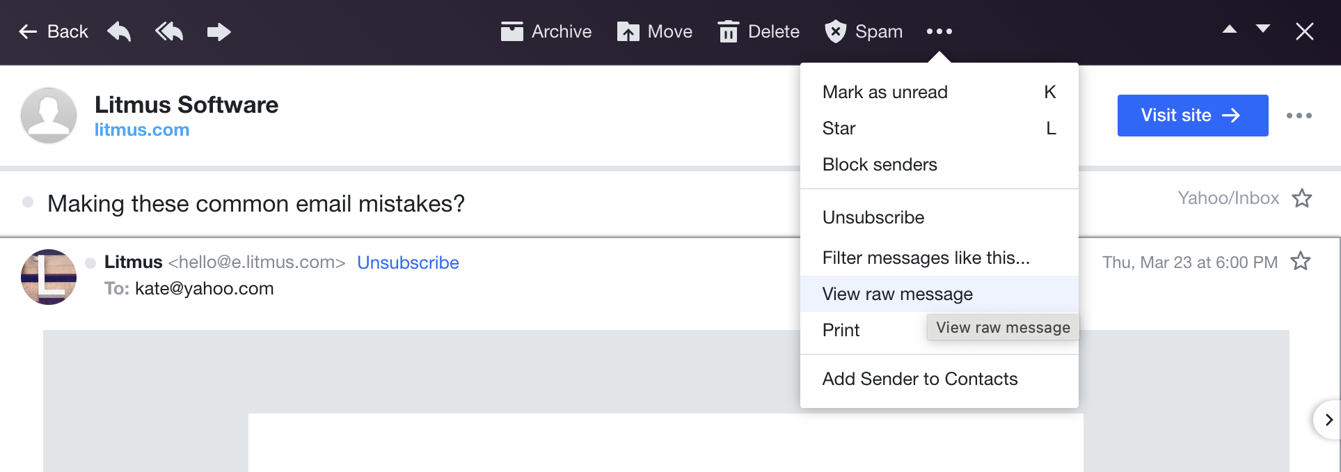Screen dimensions: 1341x472
Task: Go to the previous message with up arrow
Action: pos(1229,31)
